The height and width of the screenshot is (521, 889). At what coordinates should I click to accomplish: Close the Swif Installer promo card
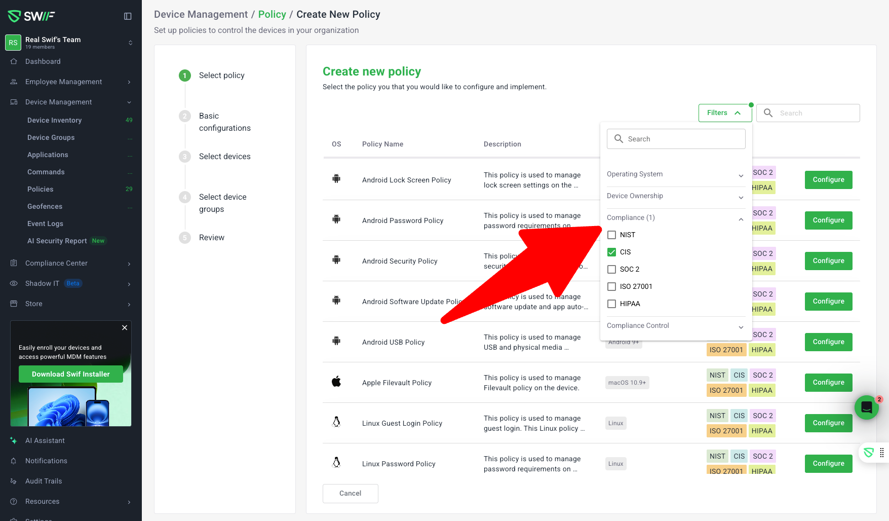tap(125, 328)
